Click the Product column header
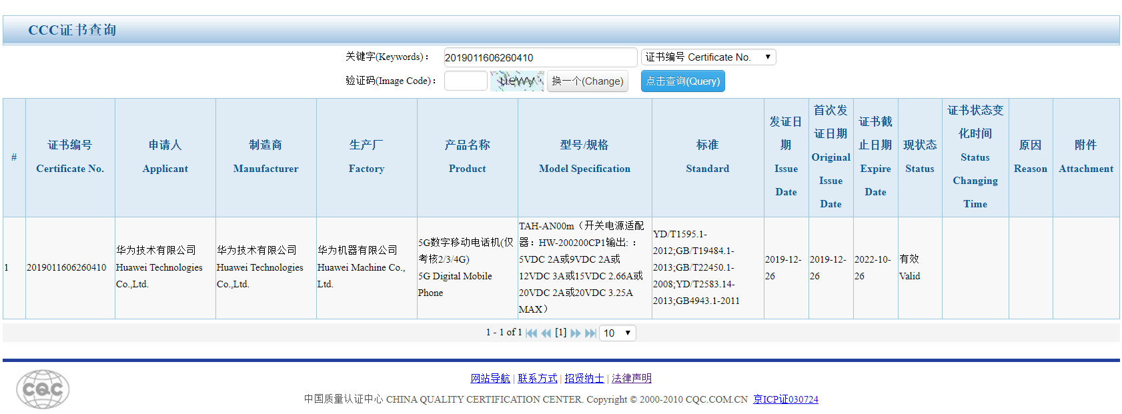Screen dimensions: 1122x414 click(468, 157)
